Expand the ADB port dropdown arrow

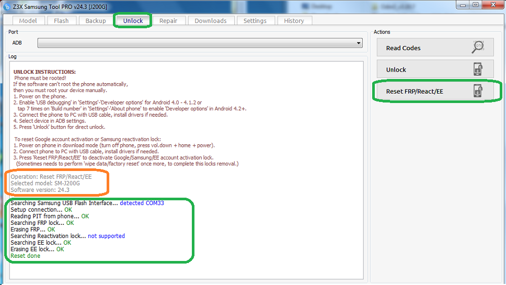pos(359,43)
